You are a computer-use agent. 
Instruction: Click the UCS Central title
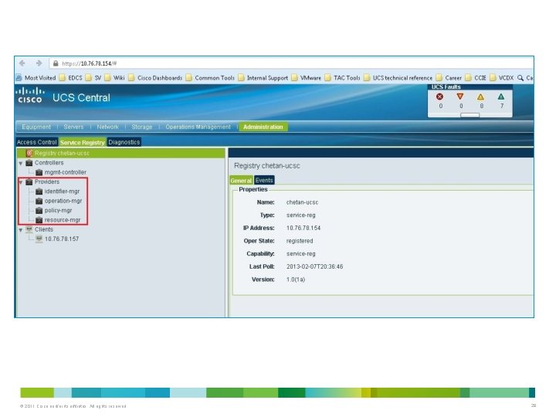pyautogui.click(x=81, y=98)
